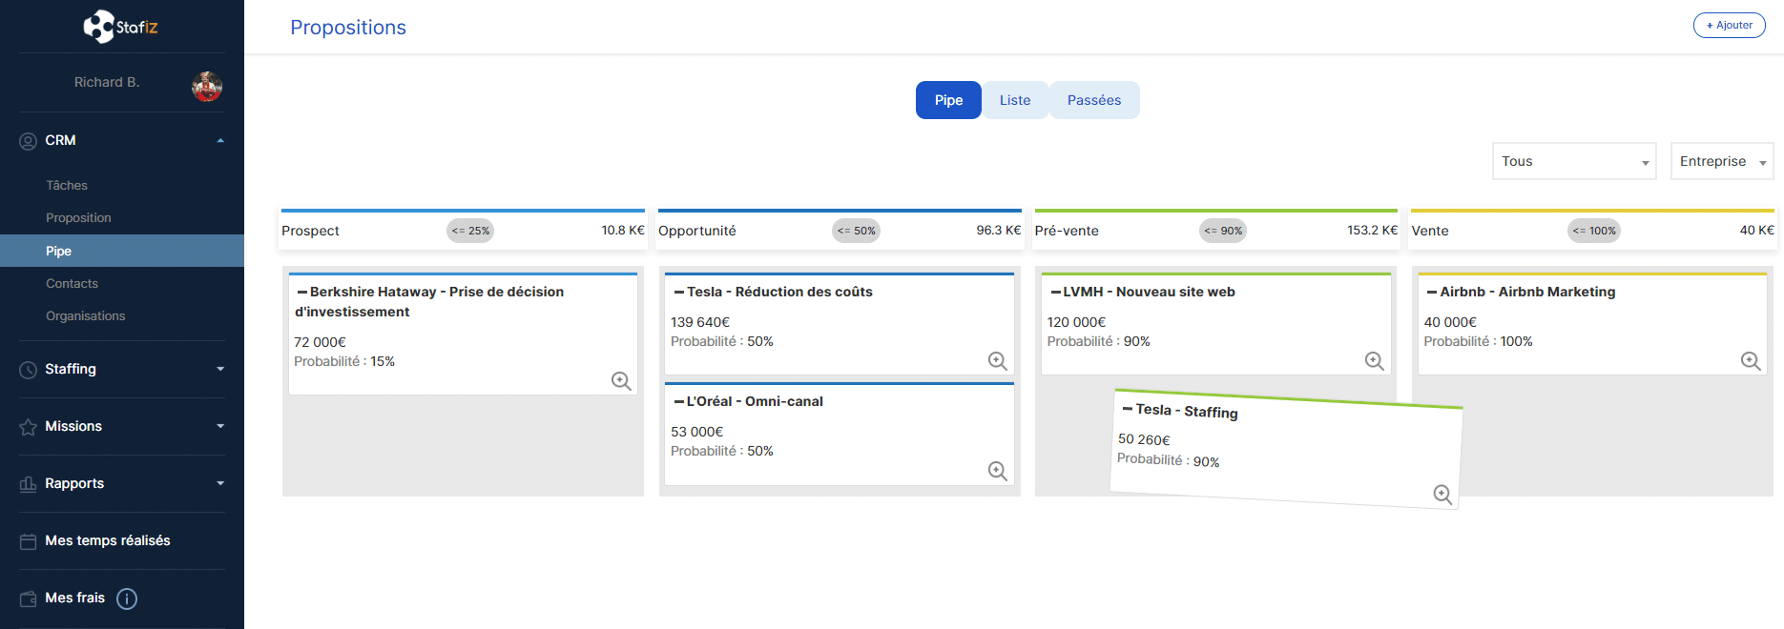Click the Missions star icon

(x=29, y=427)
